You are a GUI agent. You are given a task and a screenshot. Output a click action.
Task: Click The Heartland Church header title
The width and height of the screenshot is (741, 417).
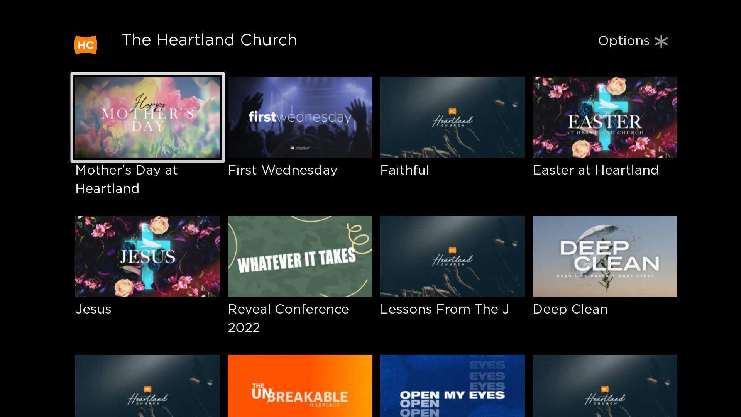210,40
